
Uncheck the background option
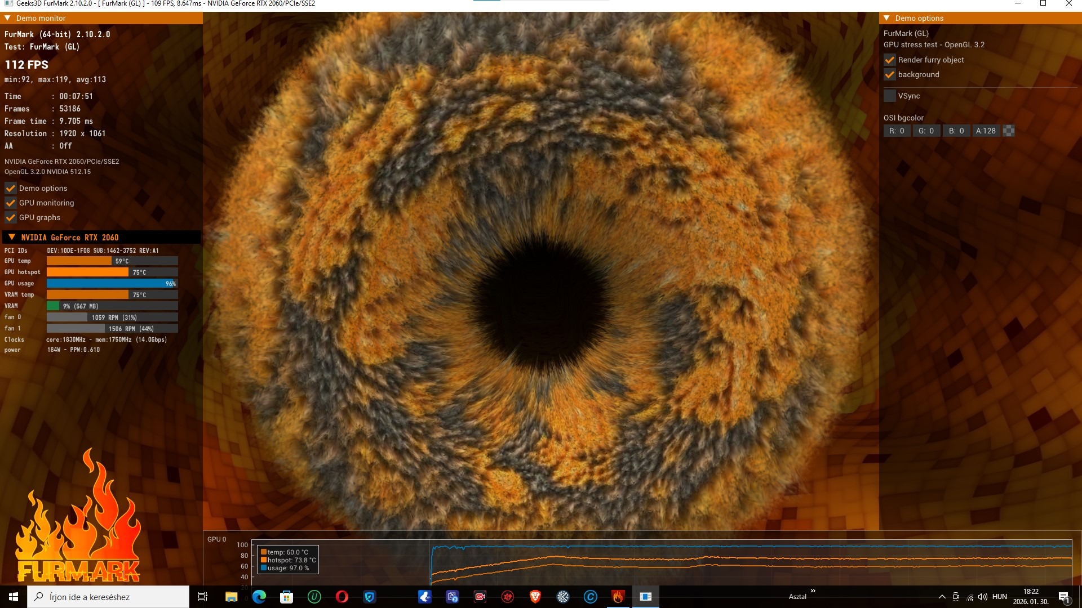[890, 74]
